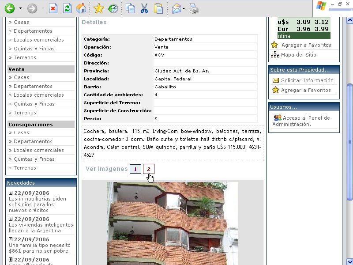The width and height of the screenshot is (353, 265).
Task: Open Favorites with the yellow star toolbar icon
Action: point(98,8)
